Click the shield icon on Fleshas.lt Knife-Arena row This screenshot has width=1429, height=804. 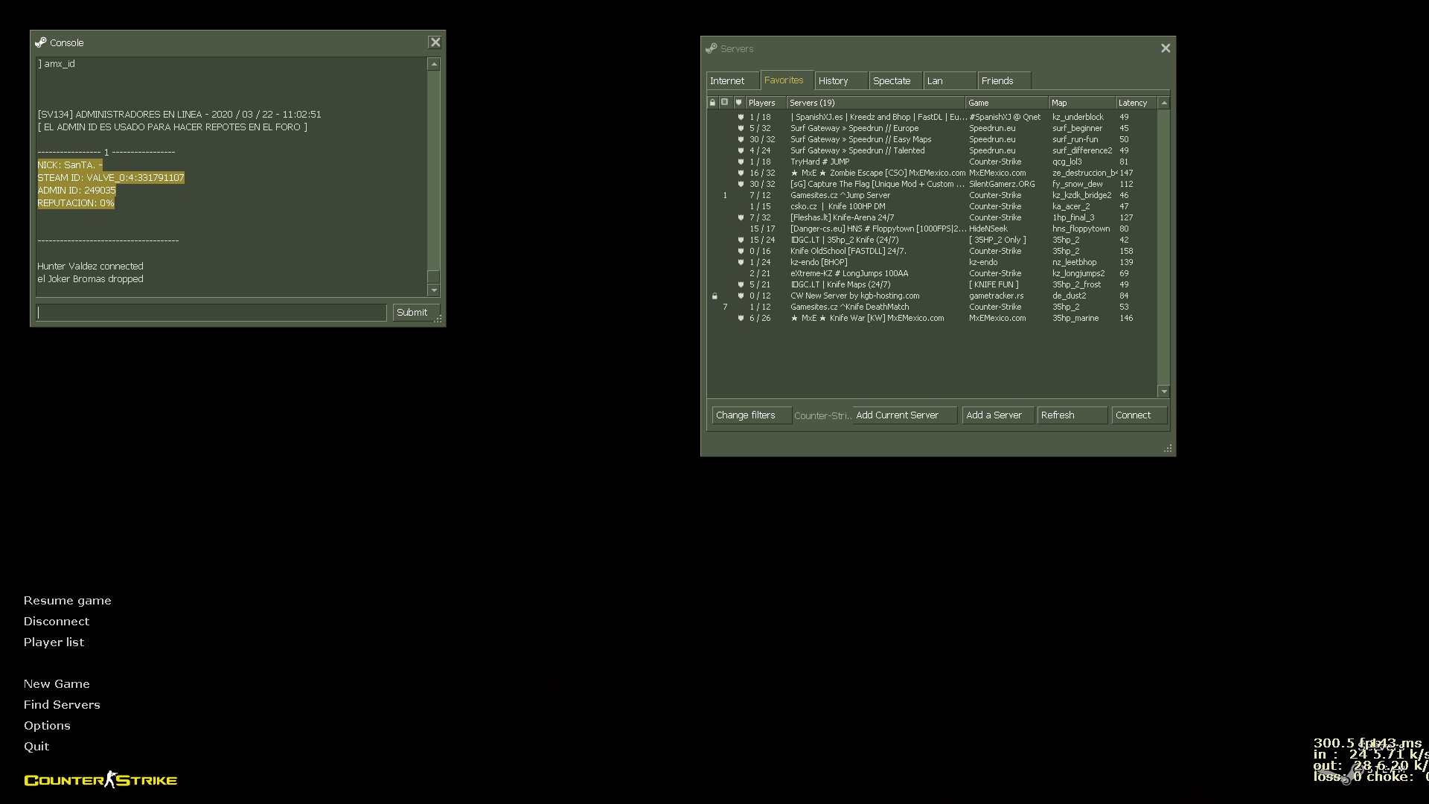click(x=741, y=217)
